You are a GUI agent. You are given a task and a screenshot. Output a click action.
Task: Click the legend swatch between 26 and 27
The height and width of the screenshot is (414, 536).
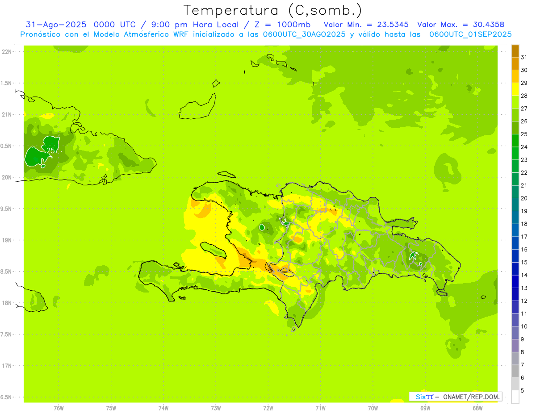515,115
